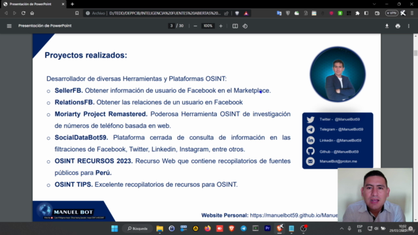
Task: Click the presenter's circular profile photo
Action: [x=338, y=74]
